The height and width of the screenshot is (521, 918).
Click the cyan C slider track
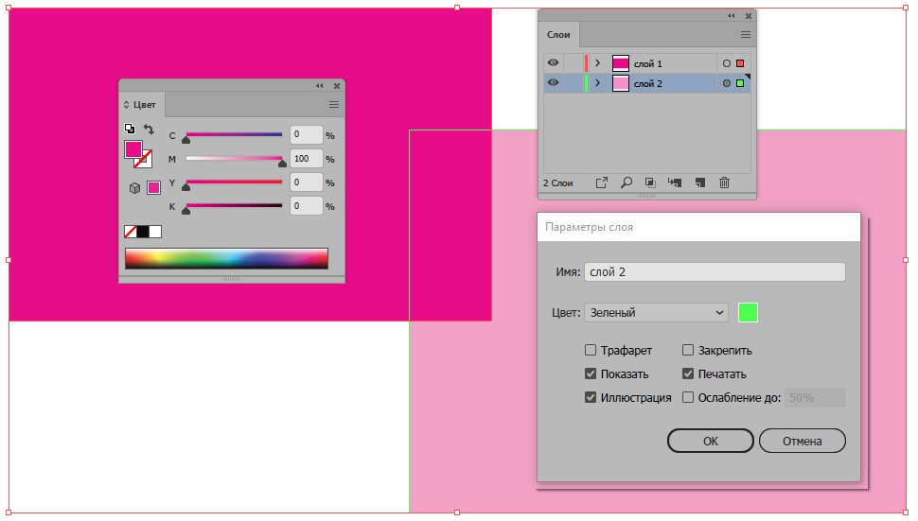[x=234, y=134]
